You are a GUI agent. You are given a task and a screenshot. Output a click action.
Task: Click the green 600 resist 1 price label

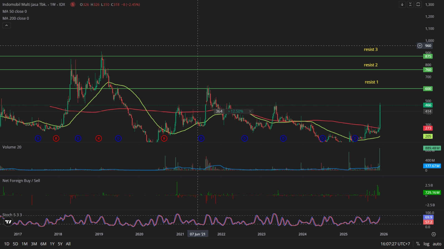point(428,89)
